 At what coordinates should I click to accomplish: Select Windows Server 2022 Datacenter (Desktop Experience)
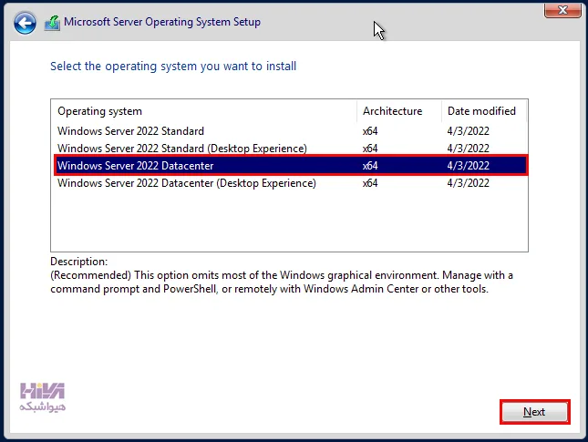pyautogui.click(x=290, y=183)
